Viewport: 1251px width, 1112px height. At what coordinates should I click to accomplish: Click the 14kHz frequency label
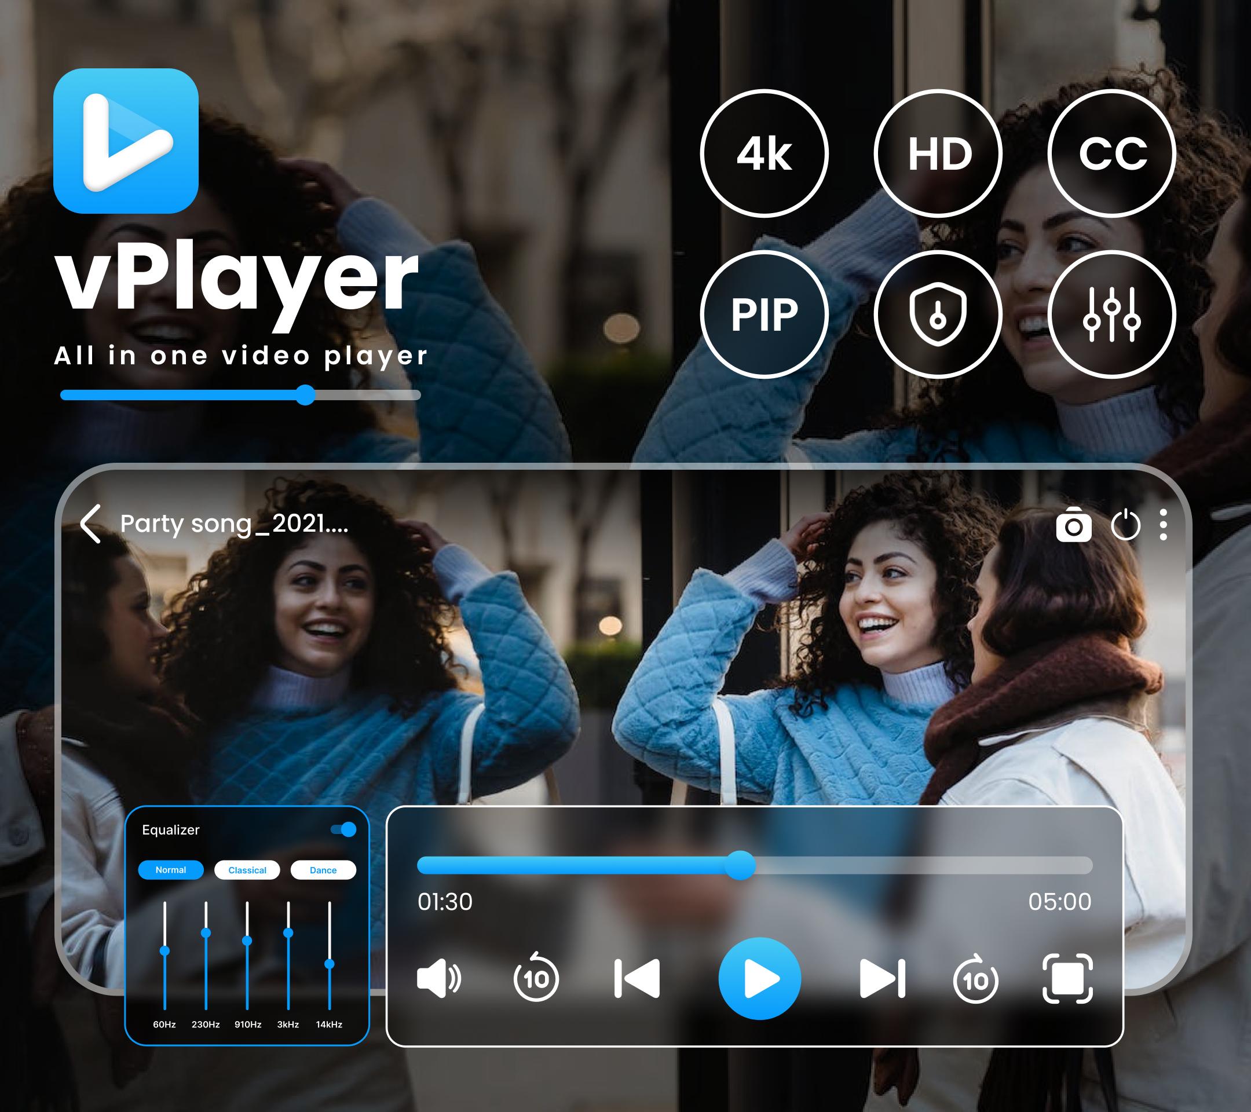point(330,1025)
